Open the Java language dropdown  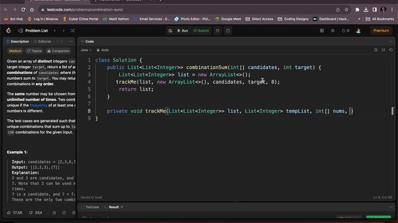pyautogui.click(x=86, y=50)
